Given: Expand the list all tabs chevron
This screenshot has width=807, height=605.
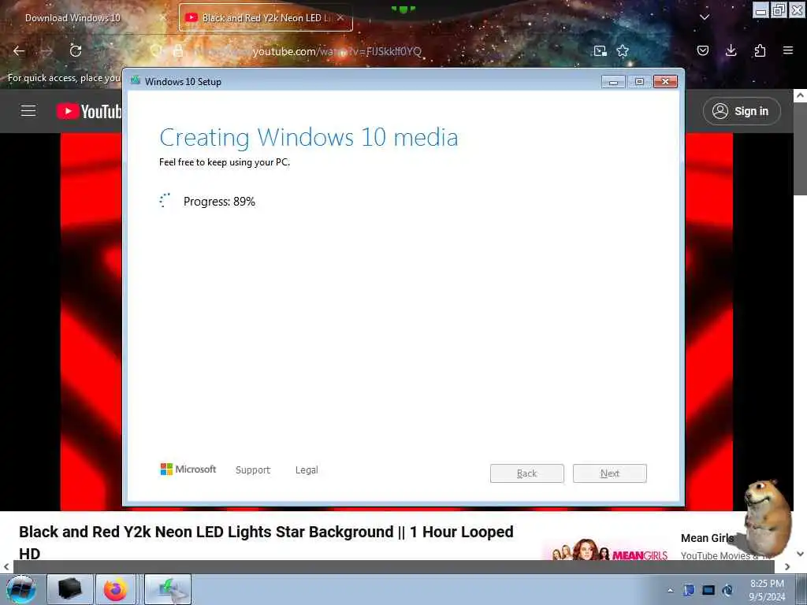Looking at the screenshot, I should 705,17.
